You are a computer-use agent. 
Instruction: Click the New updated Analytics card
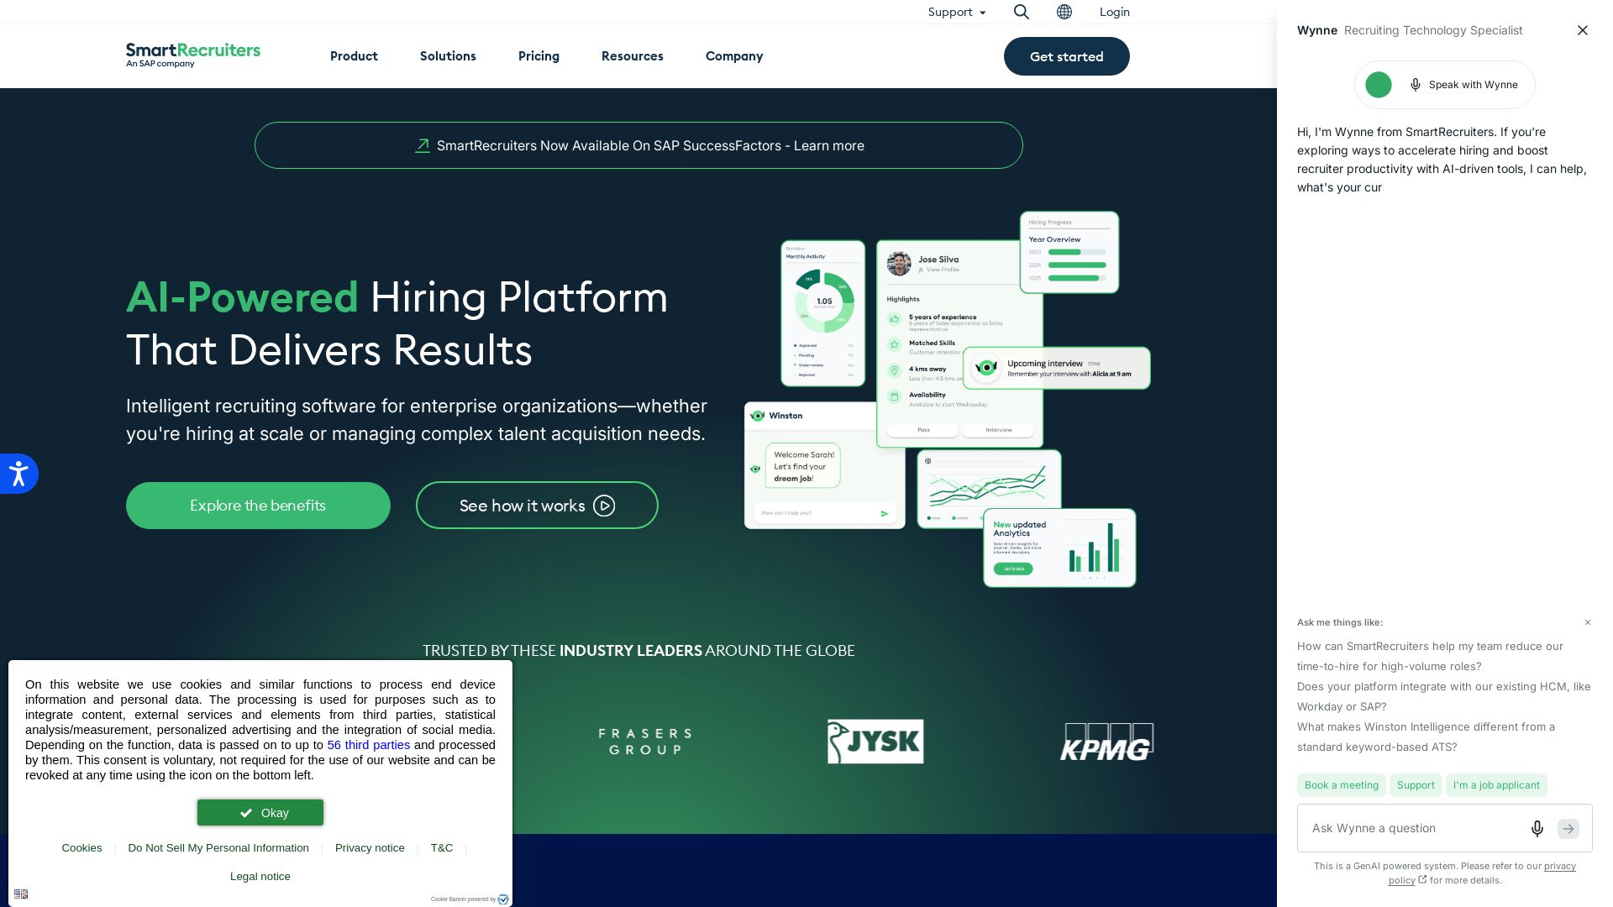1059,548
